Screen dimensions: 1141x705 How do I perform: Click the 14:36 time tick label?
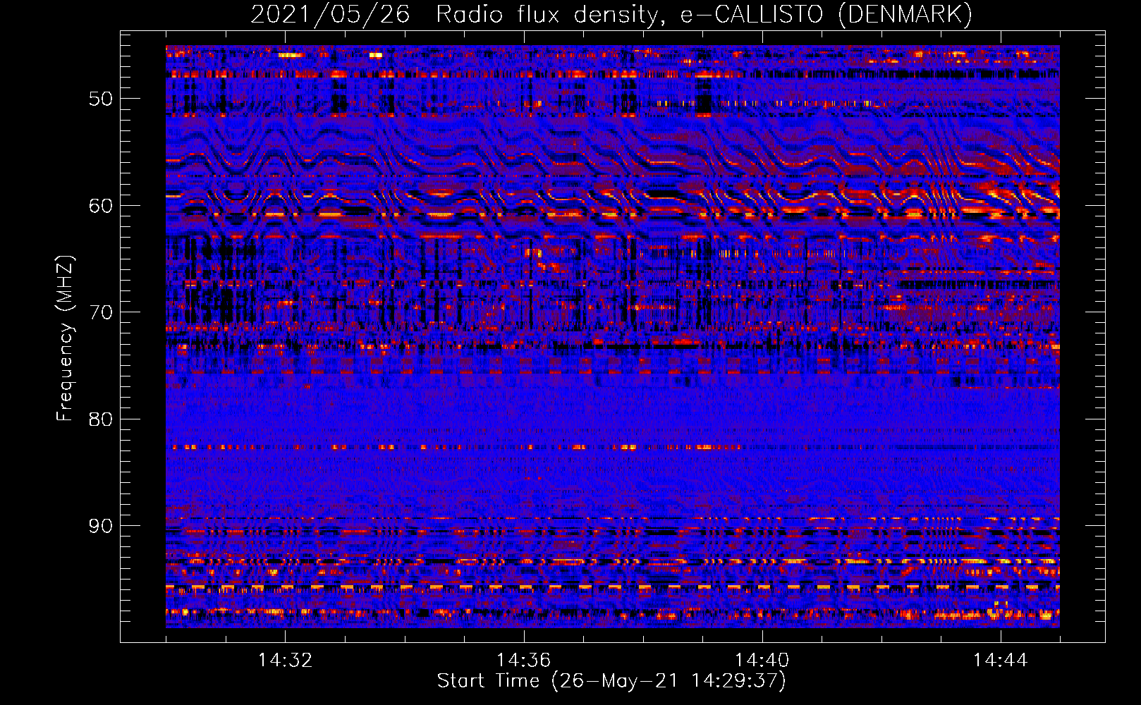click(x=523, y=661)
